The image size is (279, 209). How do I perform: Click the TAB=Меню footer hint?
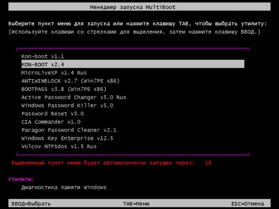tap(136, 204)
